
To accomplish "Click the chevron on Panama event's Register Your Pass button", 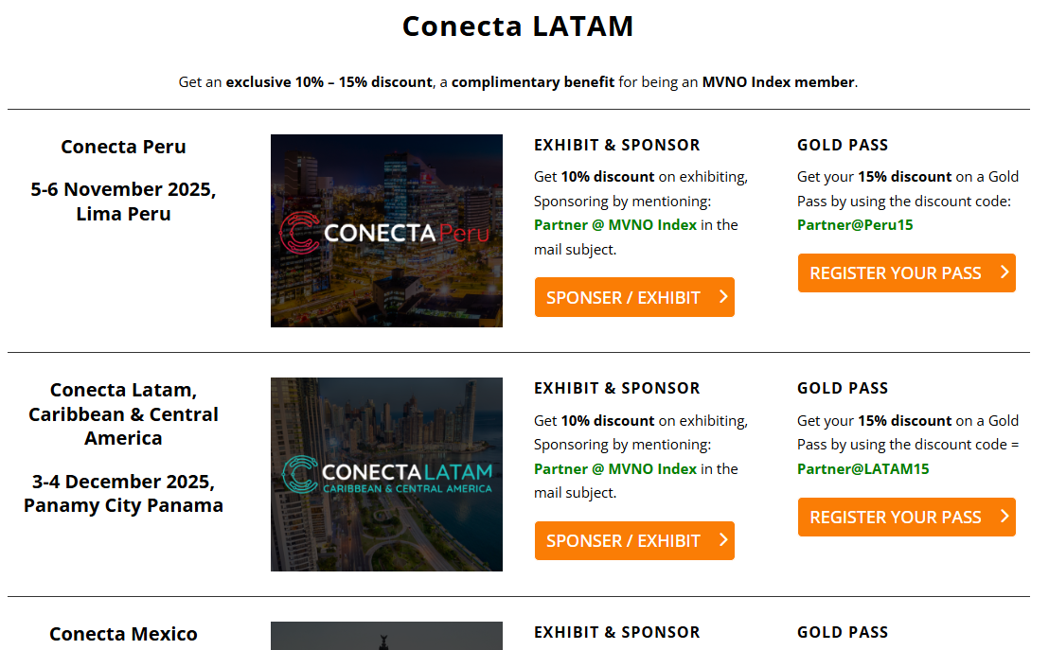I will [1005, 517].
